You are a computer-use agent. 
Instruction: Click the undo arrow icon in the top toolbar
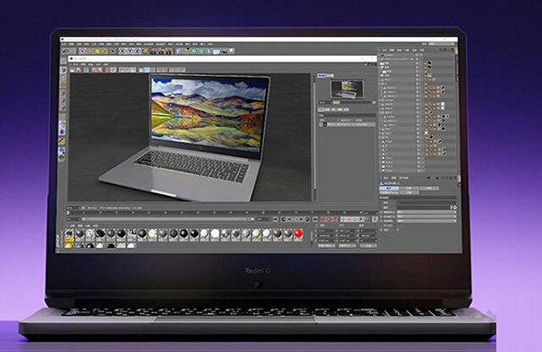tap(65, 51)
